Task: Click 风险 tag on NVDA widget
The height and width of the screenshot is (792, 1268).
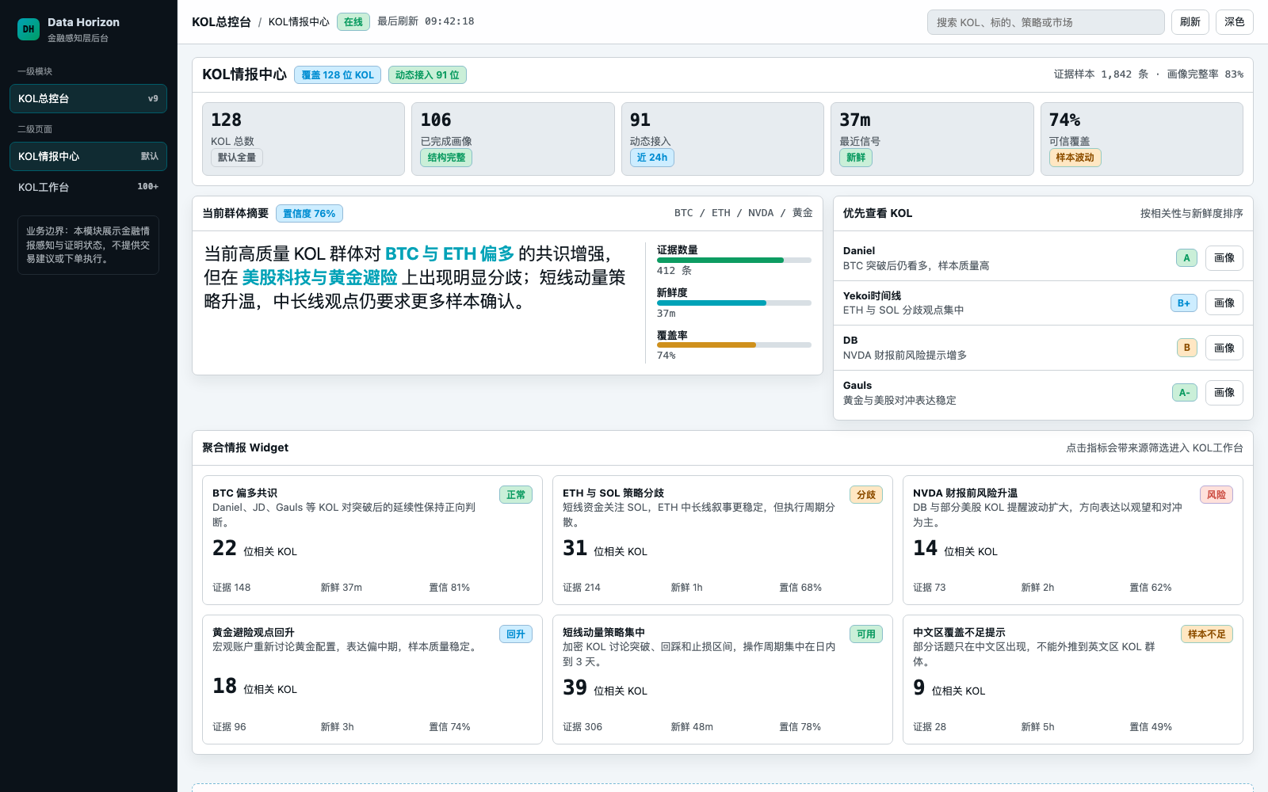Action: point(1216,495)
